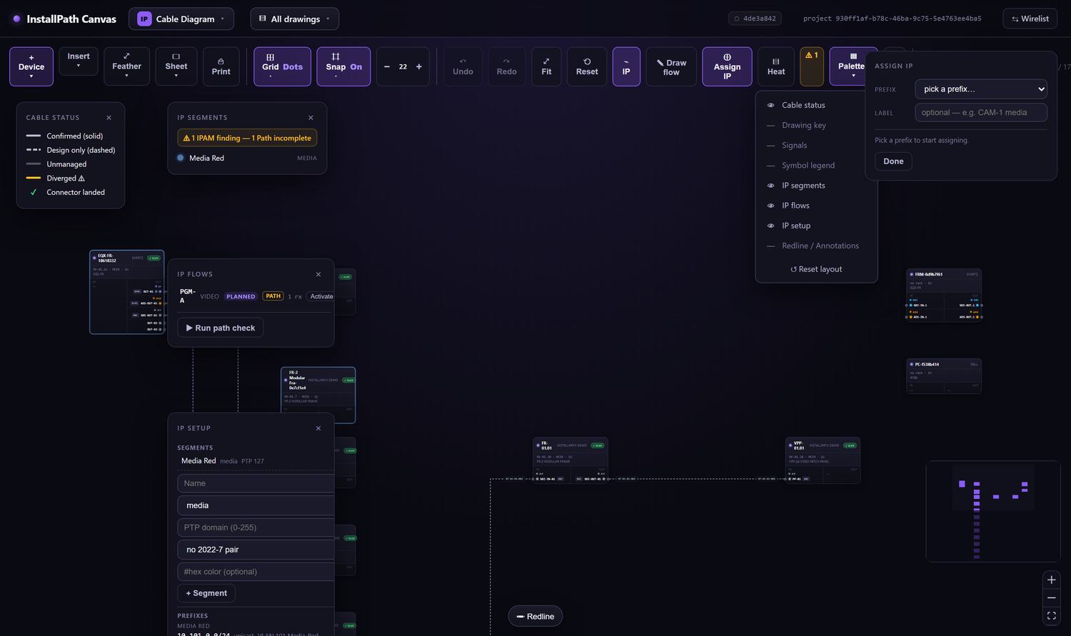This screenshot has height=636, width=1071.
Task: Click Reset layout in the panels menu
Action: tap(816, 269)
